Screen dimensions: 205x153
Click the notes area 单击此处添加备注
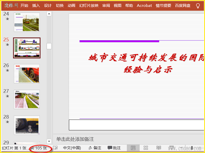click(75, 139)
